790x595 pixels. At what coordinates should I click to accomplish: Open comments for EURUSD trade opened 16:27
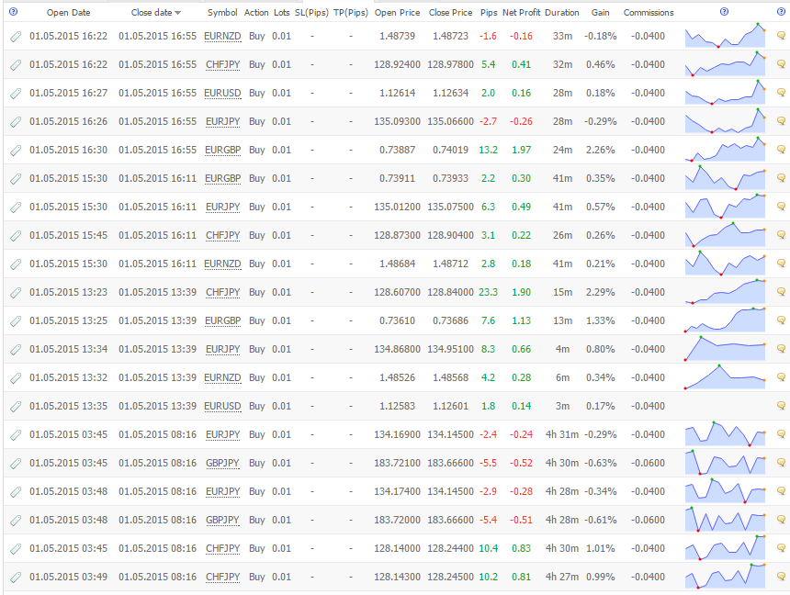[x=782, y=92]
